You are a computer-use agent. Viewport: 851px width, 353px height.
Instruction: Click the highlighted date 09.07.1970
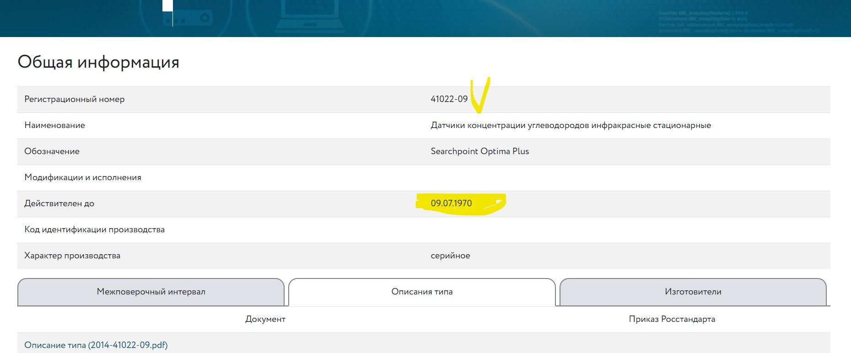point(451,203)
